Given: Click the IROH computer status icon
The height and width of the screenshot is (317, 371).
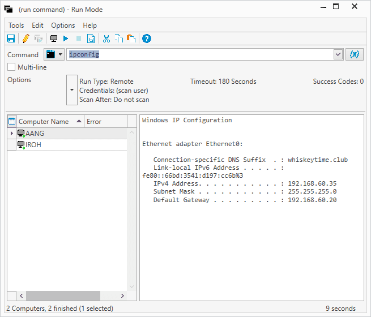Looking at the screenshot, I should 22,145.
